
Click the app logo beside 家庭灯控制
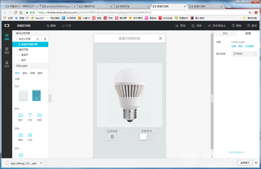[x=7, y=25]
